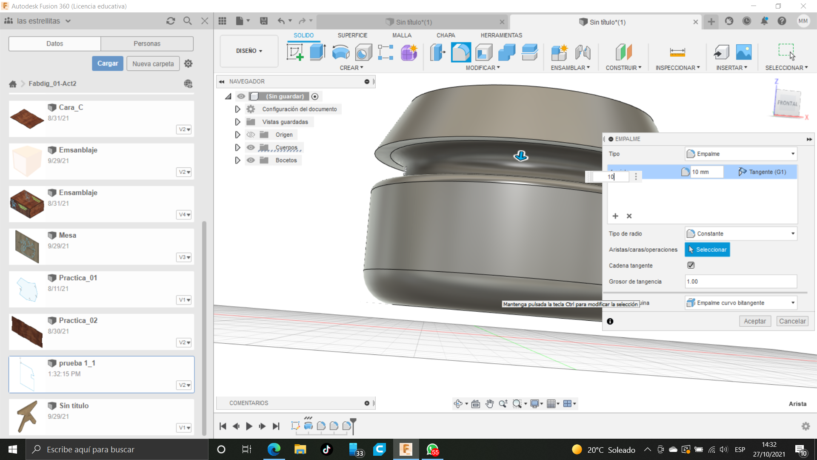
Task: Toggle visibility of the Origen folder
Action: tap(251, 135)
